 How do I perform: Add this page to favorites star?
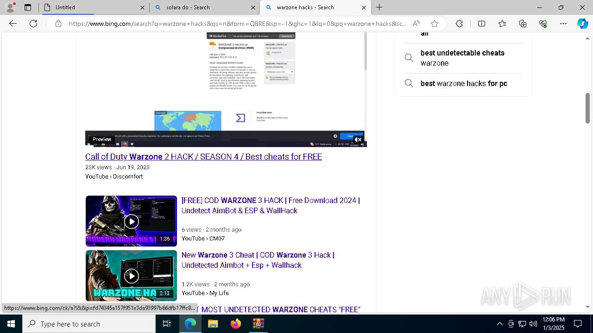click(434, 24)
